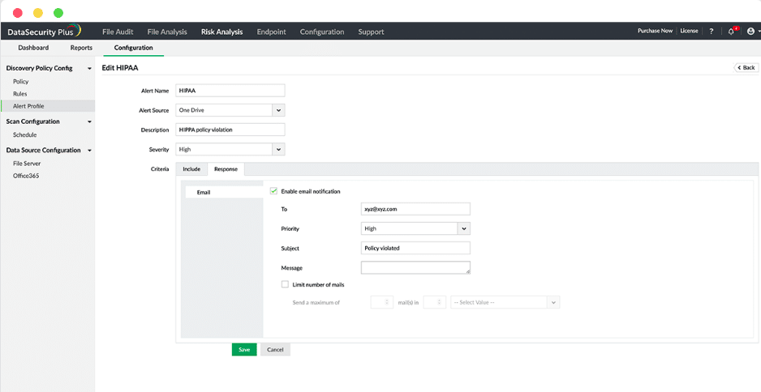Switch to the Include criteria tab
The width and height of the screenshot is (761, 392).
click(x=191, y=169)
